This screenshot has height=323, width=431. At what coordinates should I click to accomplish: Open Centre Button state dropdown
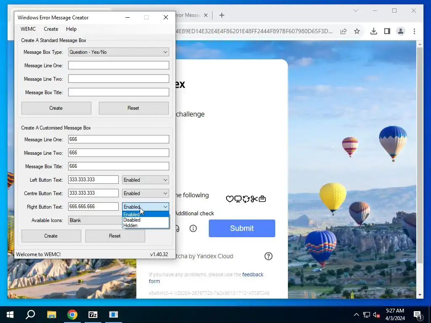(145, 193)
